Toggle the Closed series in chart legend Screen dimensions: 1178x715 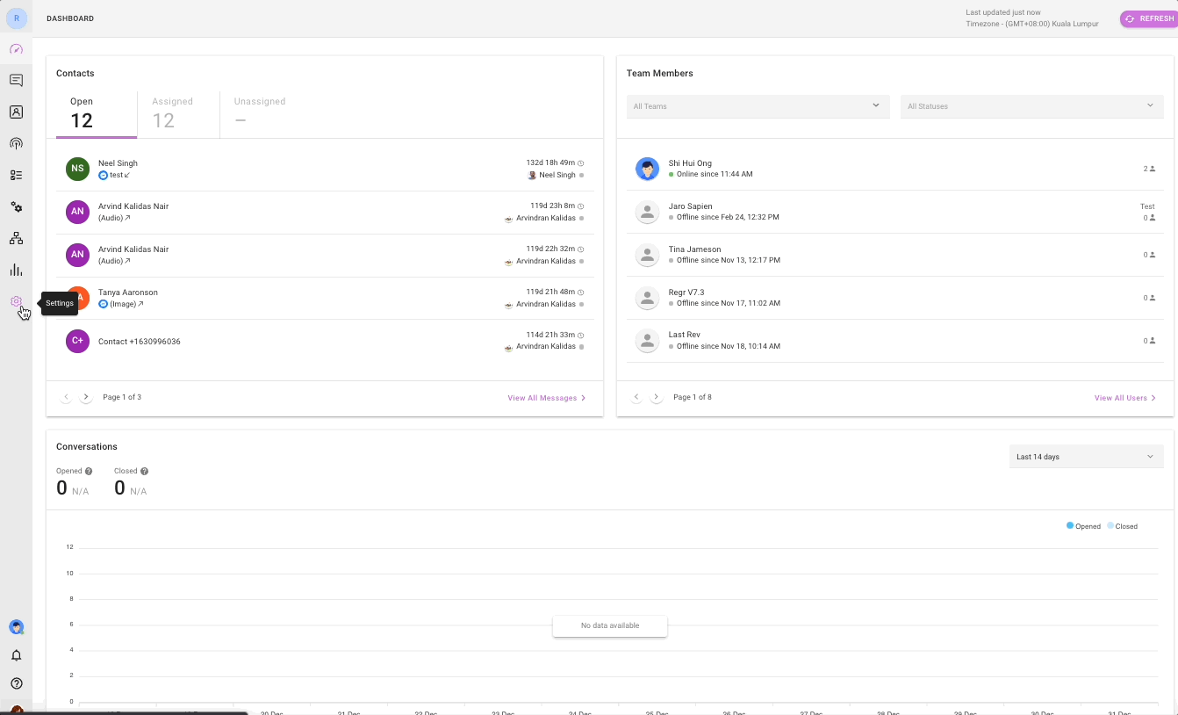point(1122,526)
